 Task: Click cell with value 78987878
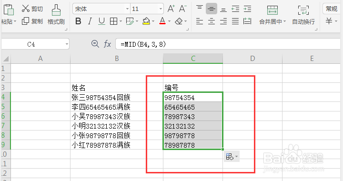click(x=193, y=145)
